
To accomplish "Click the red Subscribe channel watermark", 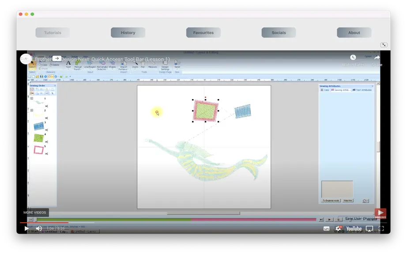I will point(380,213).
